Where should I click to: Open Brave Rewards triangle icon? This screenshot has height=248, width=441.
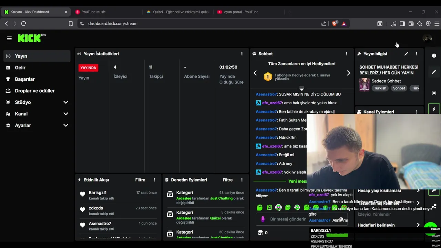point(344,23)
